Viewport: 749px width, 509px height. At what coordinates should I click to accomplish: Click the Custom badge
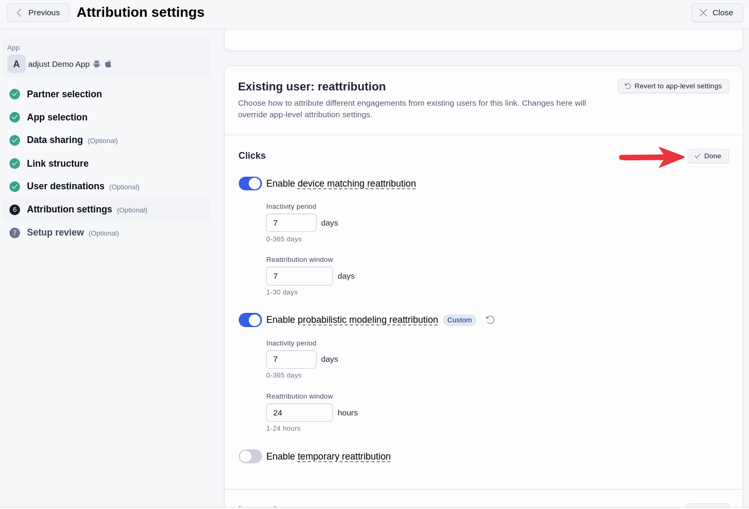(460, 320)
